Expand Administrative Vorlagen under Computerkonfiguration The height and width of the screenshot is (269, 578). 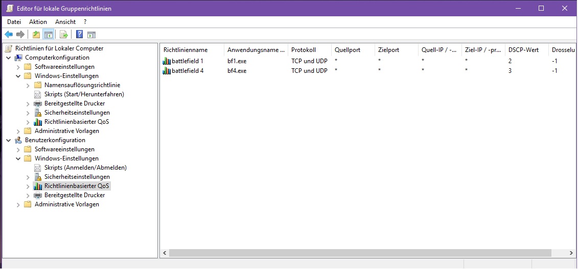18,131
